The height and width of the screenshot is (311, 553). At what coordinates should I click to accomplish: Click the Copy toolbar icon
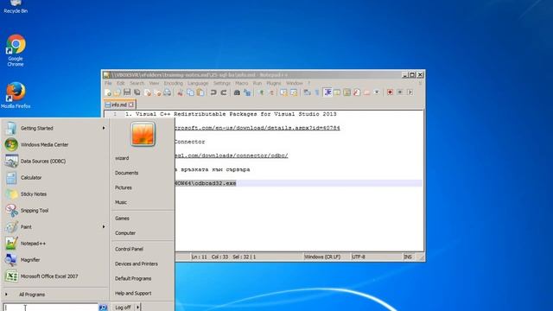pyautogui.click(x=190, y=92)
